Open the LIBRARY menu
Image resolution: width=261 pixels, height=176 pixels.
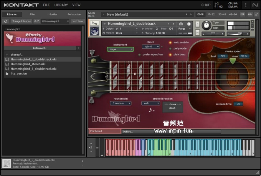tap(61, 5)
